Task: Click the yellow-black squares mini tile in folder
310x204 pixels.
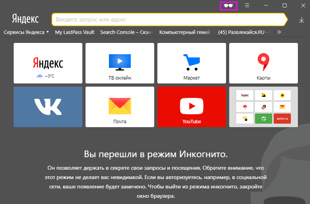Action: point(245,119)
